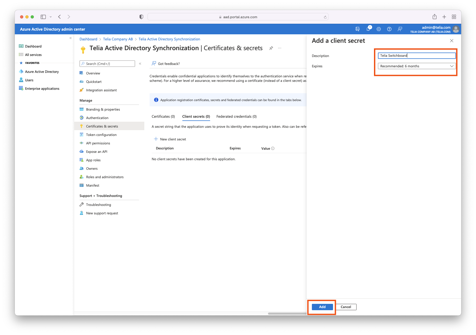Collapse the app registration resource menu
This screenshot has height=335, width=476.
tap(140, 64)
